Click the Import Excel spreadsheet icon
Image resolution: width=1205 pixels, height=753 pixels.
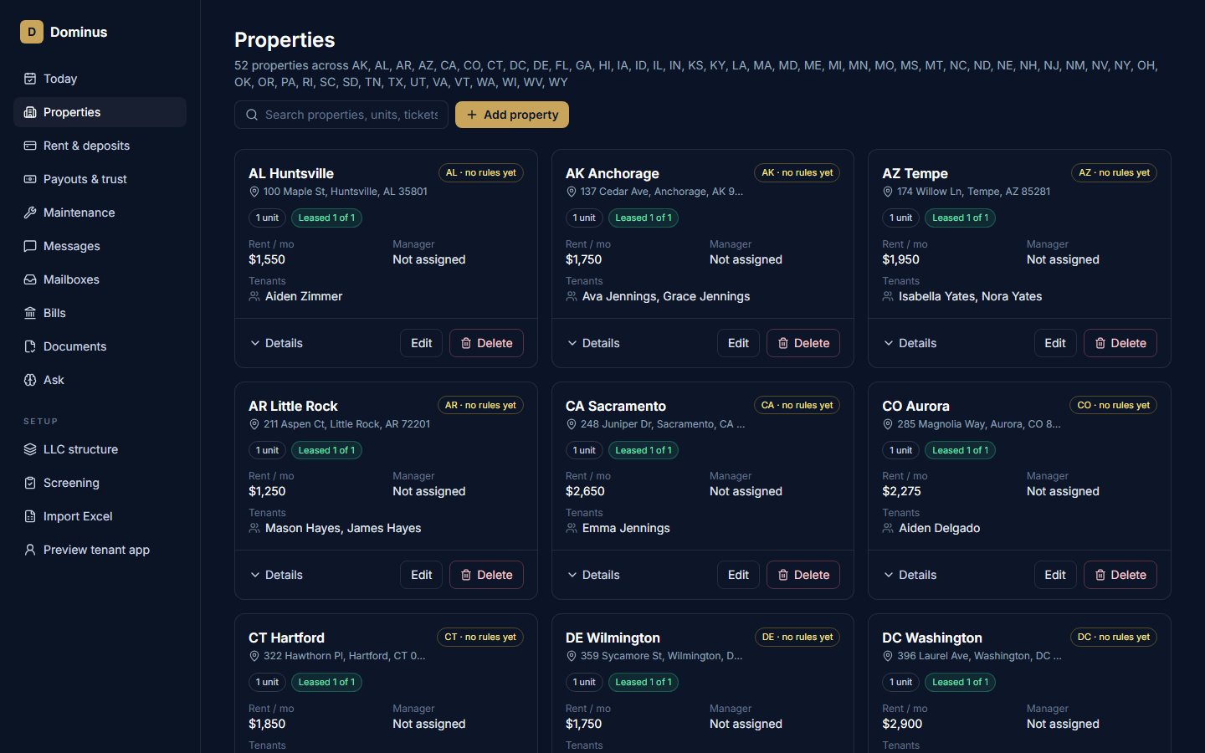click(30, 516)
